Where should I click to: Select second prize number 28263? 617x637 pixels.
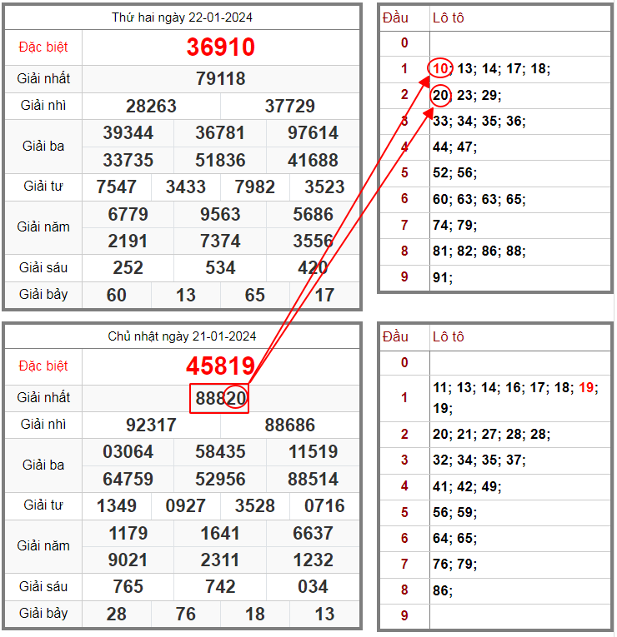click(151, 106)
